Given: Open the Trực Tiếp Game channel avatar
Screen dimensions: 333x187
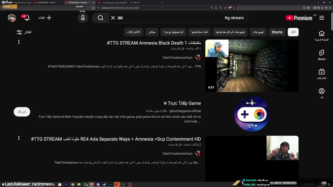Looking at the screenshot, I should pos(252,114).
